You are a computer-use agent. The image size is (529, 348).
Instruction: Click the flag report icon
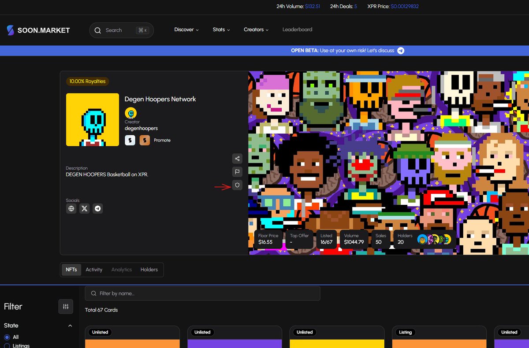pyautogui.click(x=237, y=172)
